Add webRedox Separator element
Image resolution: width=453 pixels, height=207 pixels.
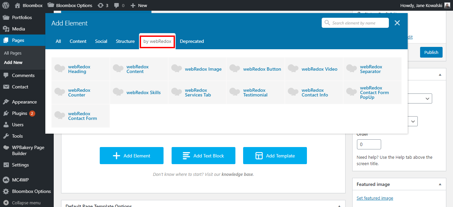[x=372, y=69]
